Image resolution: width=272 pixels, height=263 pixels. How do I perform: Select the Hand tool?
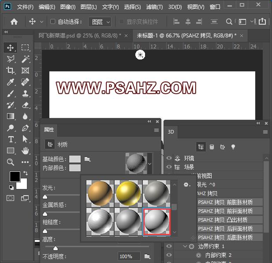point(25,151)
